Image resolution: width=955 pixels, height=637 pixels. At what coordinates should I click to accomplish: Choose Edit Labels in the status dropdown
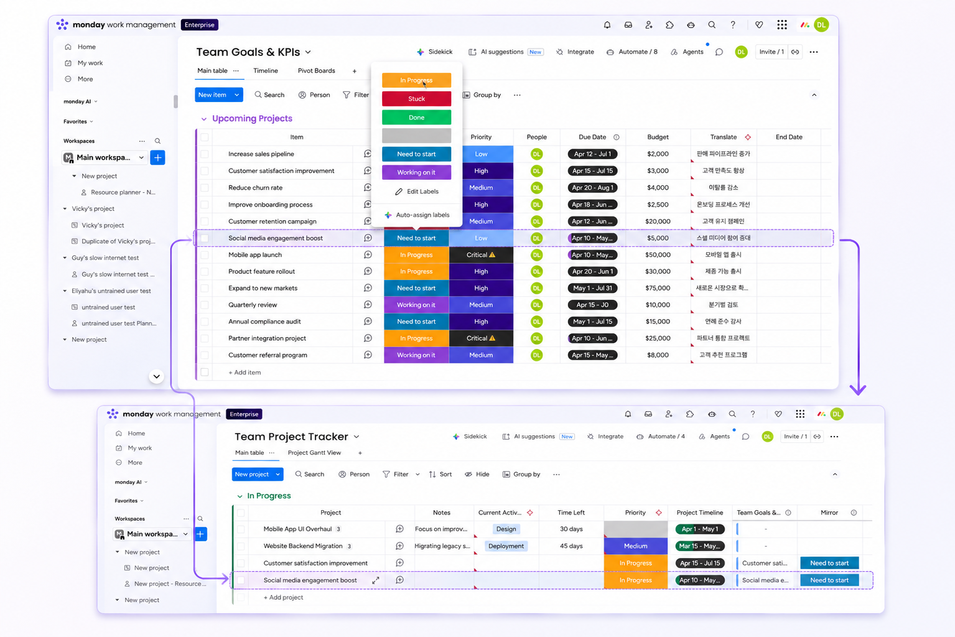click(417, 192)
